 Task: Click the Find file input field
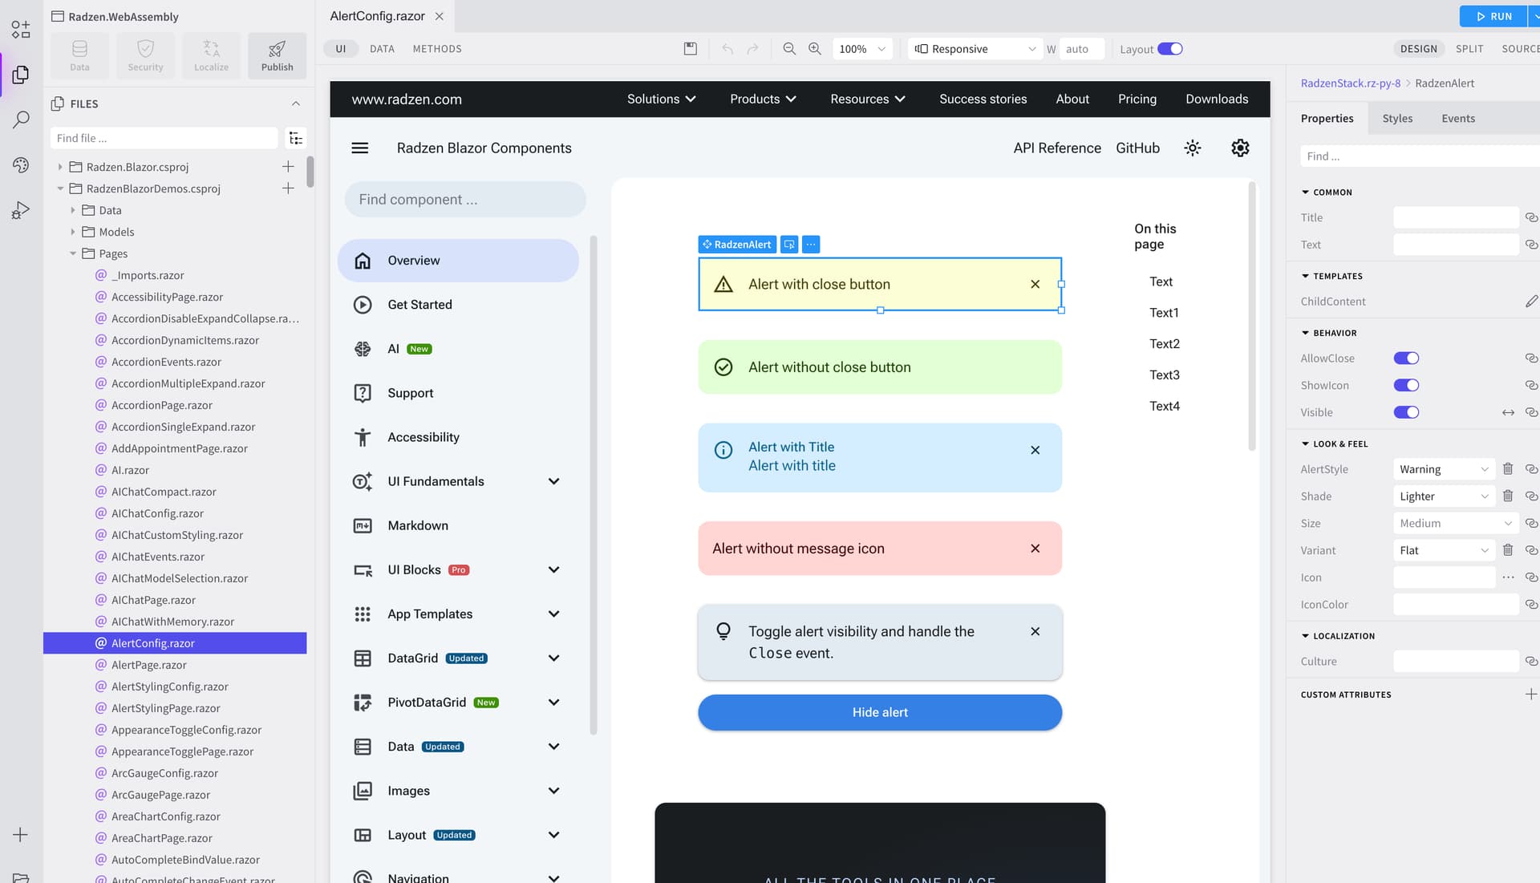(164, 138)
